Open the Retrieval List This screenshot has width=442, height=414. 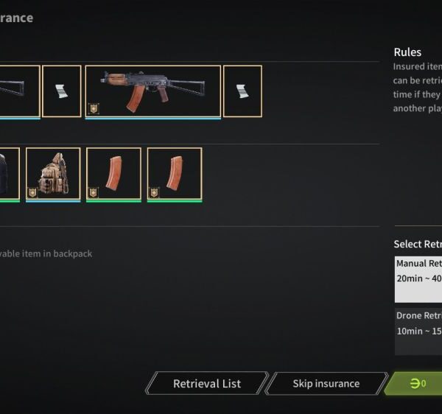[207, 384]
